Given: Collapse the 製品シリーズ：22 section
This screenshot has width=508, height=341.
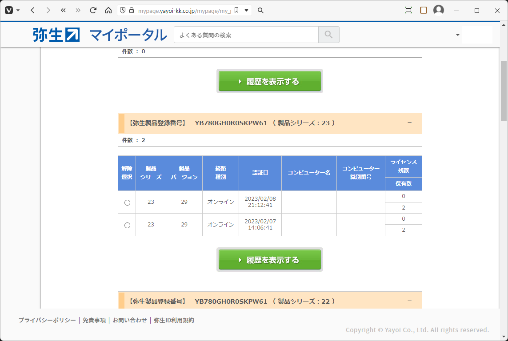Looking at the screenshot, I should (409, 301).
